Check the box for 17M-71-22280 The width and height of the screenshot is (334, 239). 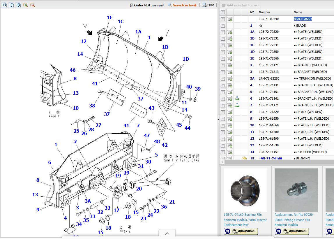223,79
